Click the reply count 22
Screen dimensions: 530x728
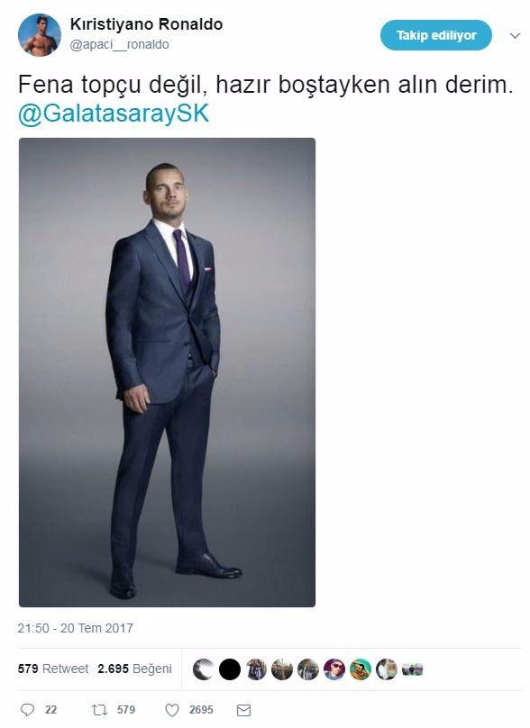click(x=51, y=710)
